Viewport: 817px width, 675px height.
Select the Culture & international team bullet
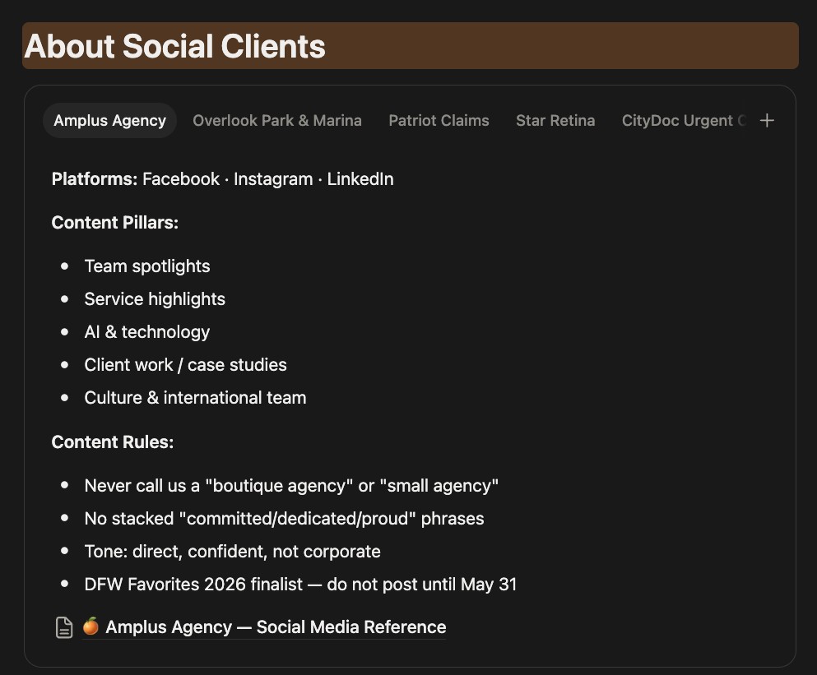[195, 397]
